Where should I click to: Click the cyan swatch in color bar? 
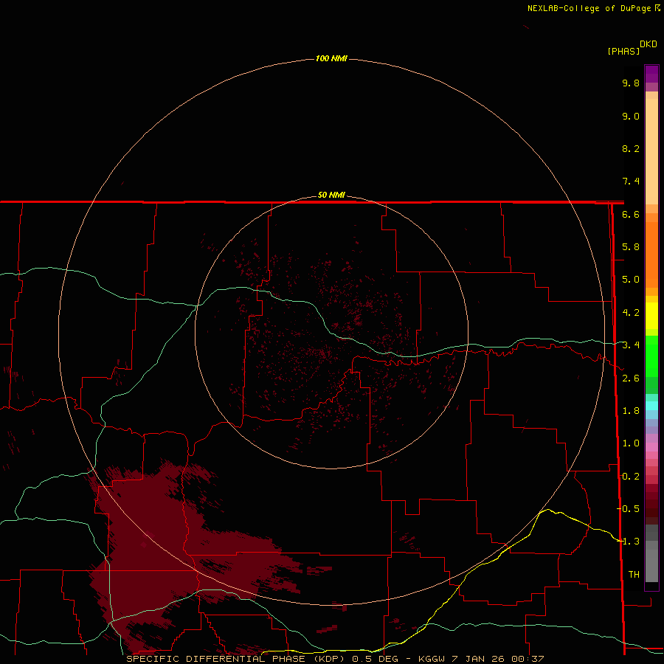coord(651,406)
